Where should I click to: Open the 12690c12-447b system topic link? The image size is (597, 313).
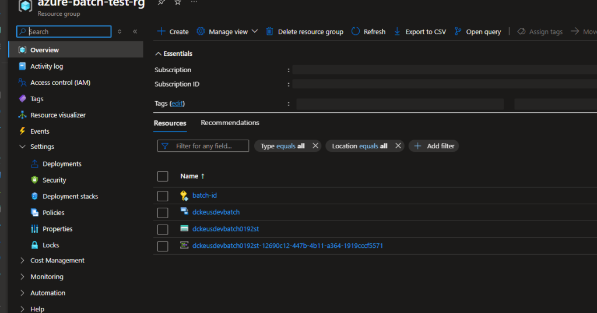[287, 246]
